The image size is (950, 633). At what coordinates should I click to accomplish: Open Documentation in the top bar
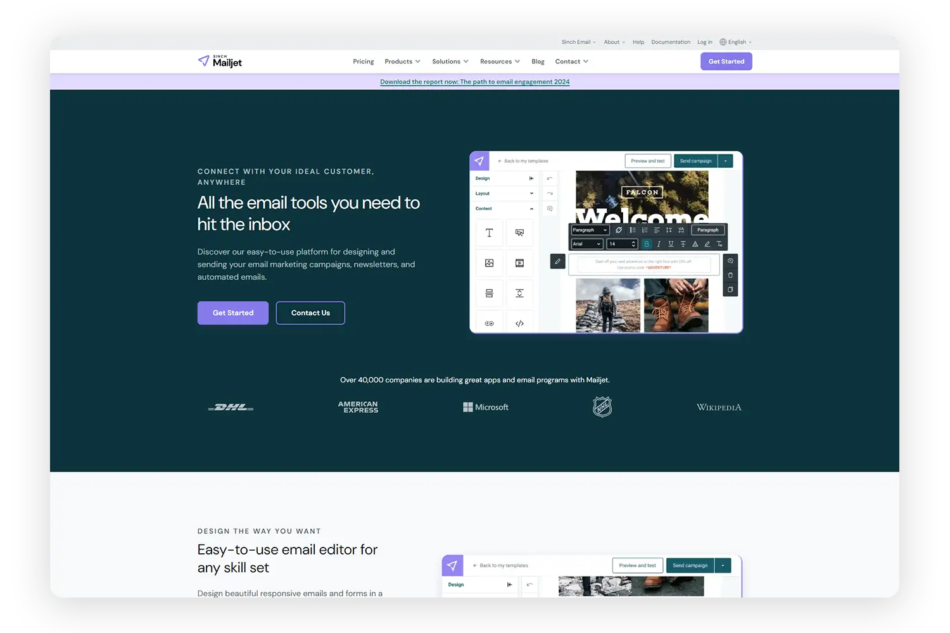(671, 42)
